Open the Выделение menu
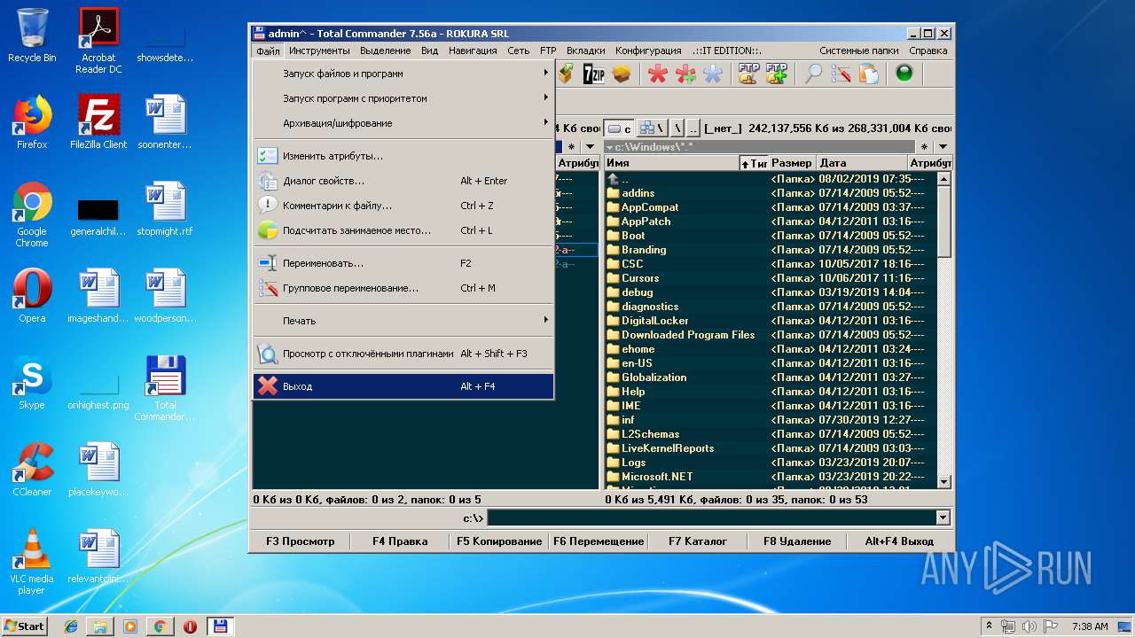Screen dimensions: 1135x638 pos(385,51)
